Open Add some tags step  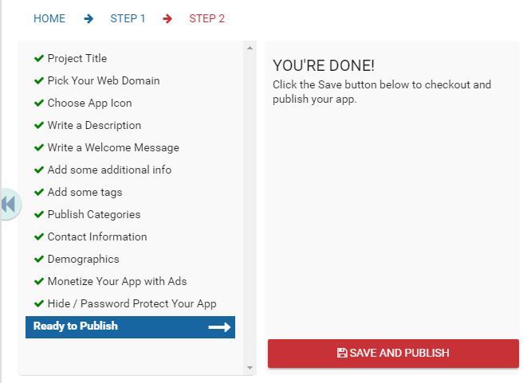coord(85,193)
